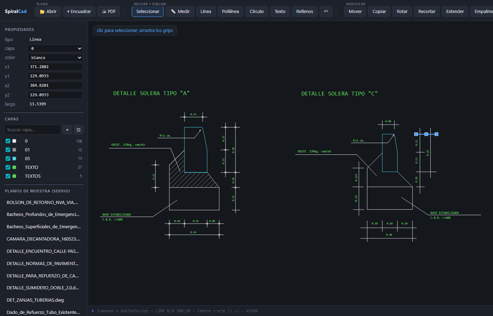
Task: Click right grip of selected line
Action: [436, 134]
